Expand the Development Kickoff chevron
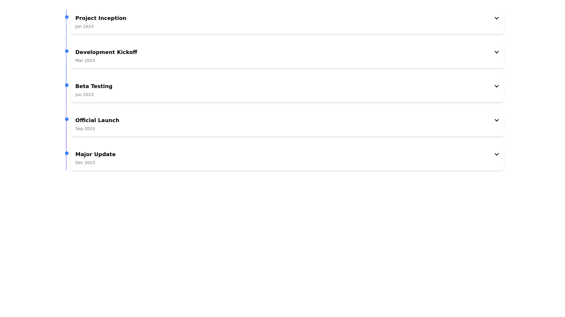Image resolution: width=565 pixels, height=317 pixels. [496, 52]
